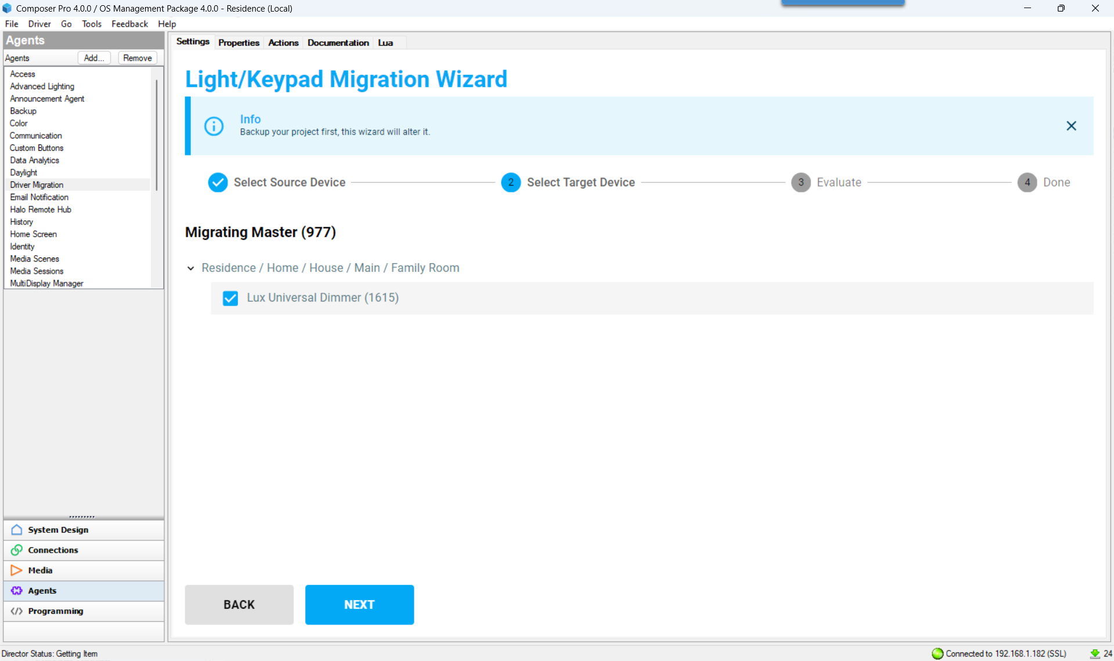Click the Agents list vertical scrollbar

(157, 135)
